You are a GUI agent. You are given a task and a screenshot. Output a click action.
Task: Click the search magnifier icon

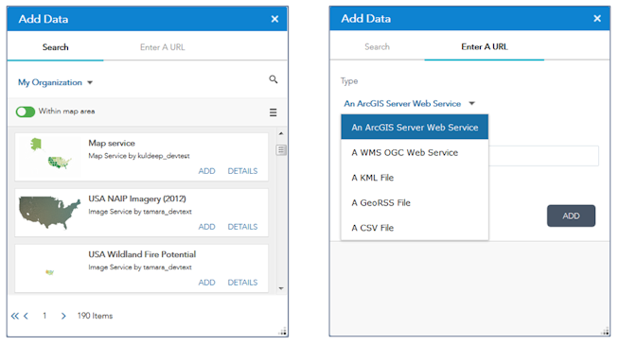pyautogui.click(x=274, y=79)
